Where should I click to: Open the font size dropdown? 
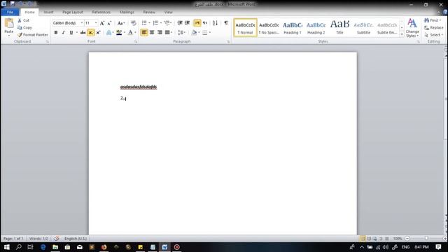click(x=96, y=23)
